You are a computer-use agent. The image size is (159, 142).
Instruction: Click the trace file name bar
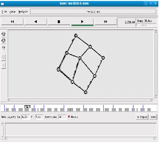coord(93,12)
